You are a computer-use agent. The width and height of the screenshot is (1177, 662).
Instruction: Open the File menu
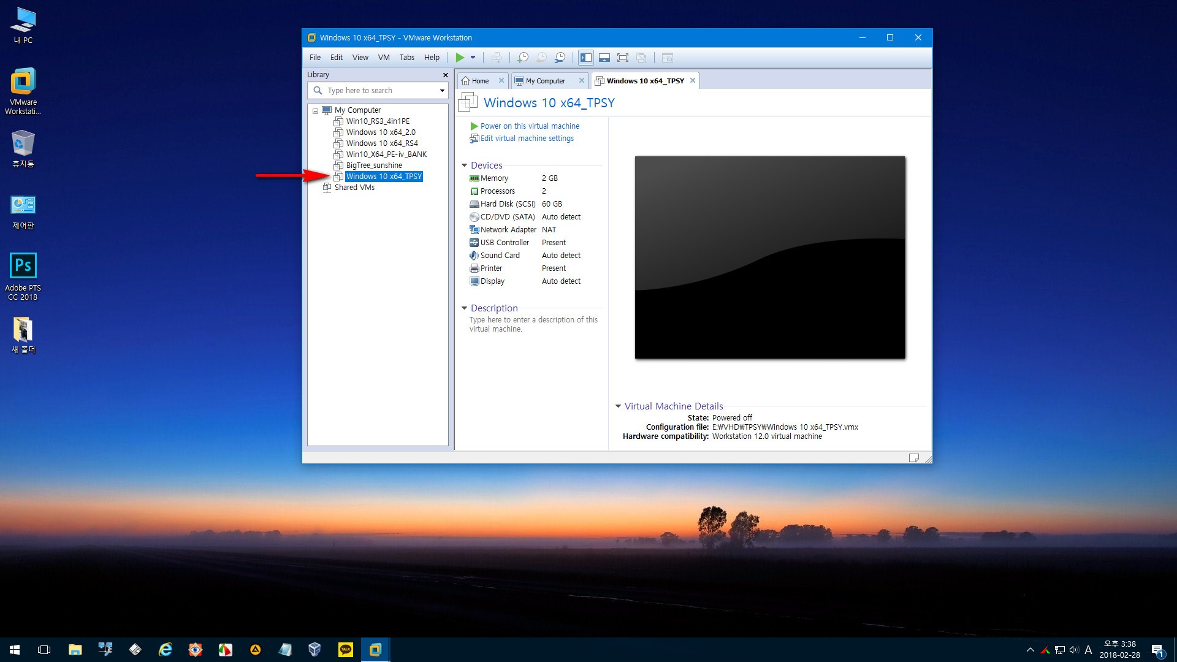click(315, 58)
